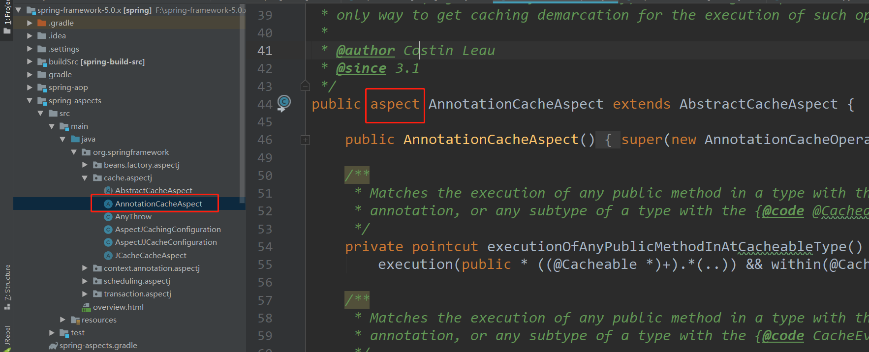869x352 pixels.
Task: Collapse the cache.aspectj package
Action: coord(85,178)
